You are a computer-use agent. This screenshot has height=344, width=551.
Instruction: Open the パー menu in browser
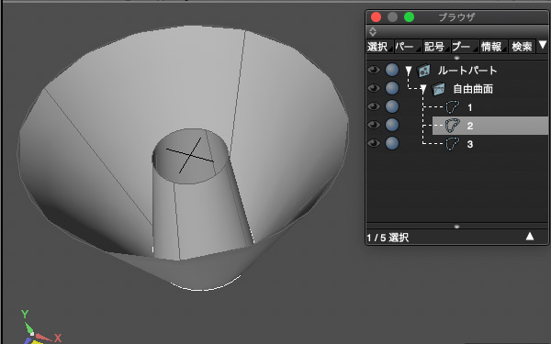[x=408, y=47]
